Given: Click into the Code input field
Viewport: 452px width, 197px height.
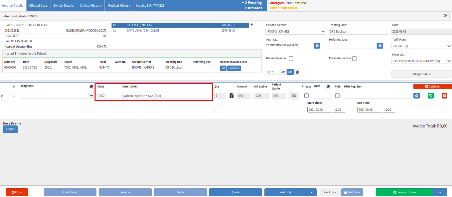Looking at the screenshot, I should pyautogui.click(x=108, y=96).
